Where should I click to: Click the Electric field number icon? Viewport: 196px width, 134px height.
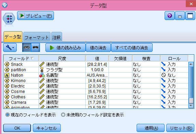(x=7, y=86)
